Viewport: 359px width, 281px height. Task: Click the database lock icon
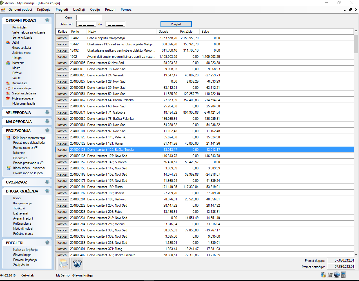tap(323, 275)
